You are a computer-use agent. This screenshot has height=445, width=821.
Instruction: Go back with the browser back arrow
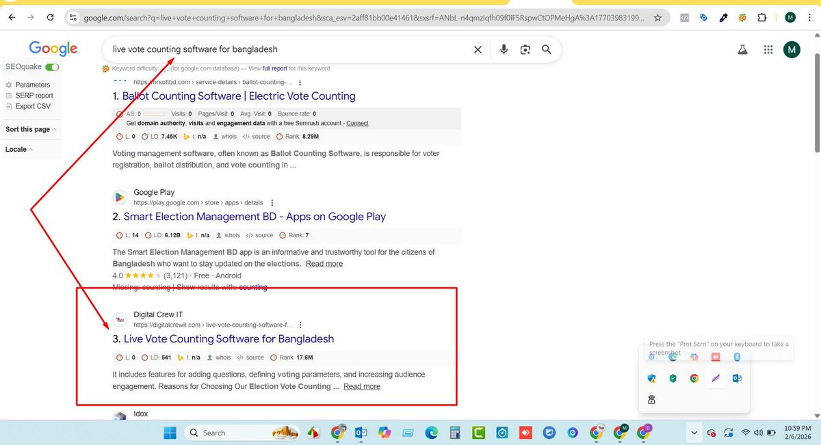[12, 18]
